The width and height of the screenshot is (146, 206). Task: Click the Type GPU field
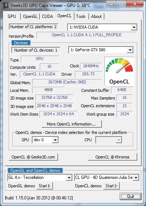tap(40, 59)
